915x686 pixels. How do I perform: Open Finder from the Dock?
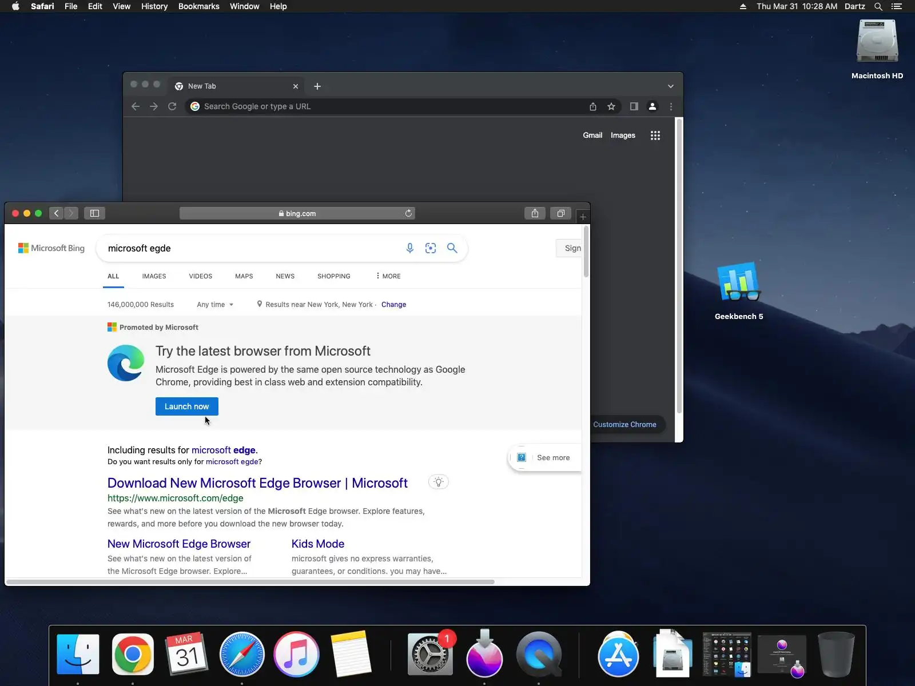(x=78, y=655)
